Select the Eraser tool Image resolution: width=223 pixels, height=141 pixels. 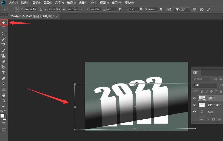point(4,61)
